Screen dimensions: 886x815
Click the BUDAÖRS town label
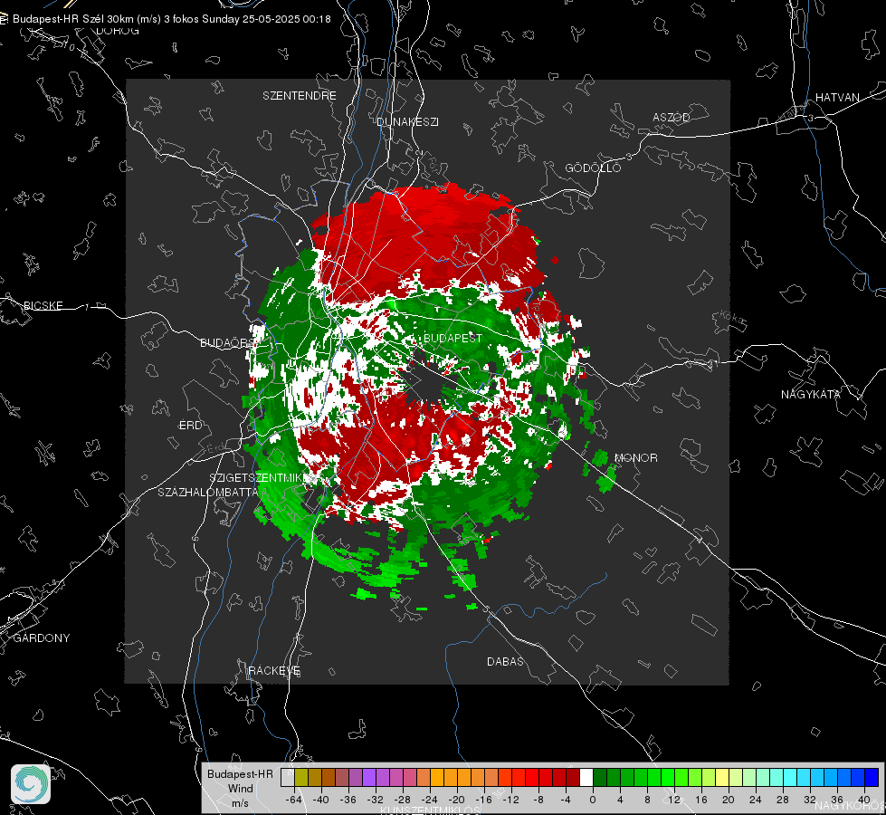(x=227, y=342)
